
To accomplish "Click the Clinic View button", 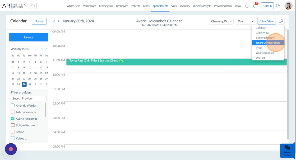I will tap(266, 21).
